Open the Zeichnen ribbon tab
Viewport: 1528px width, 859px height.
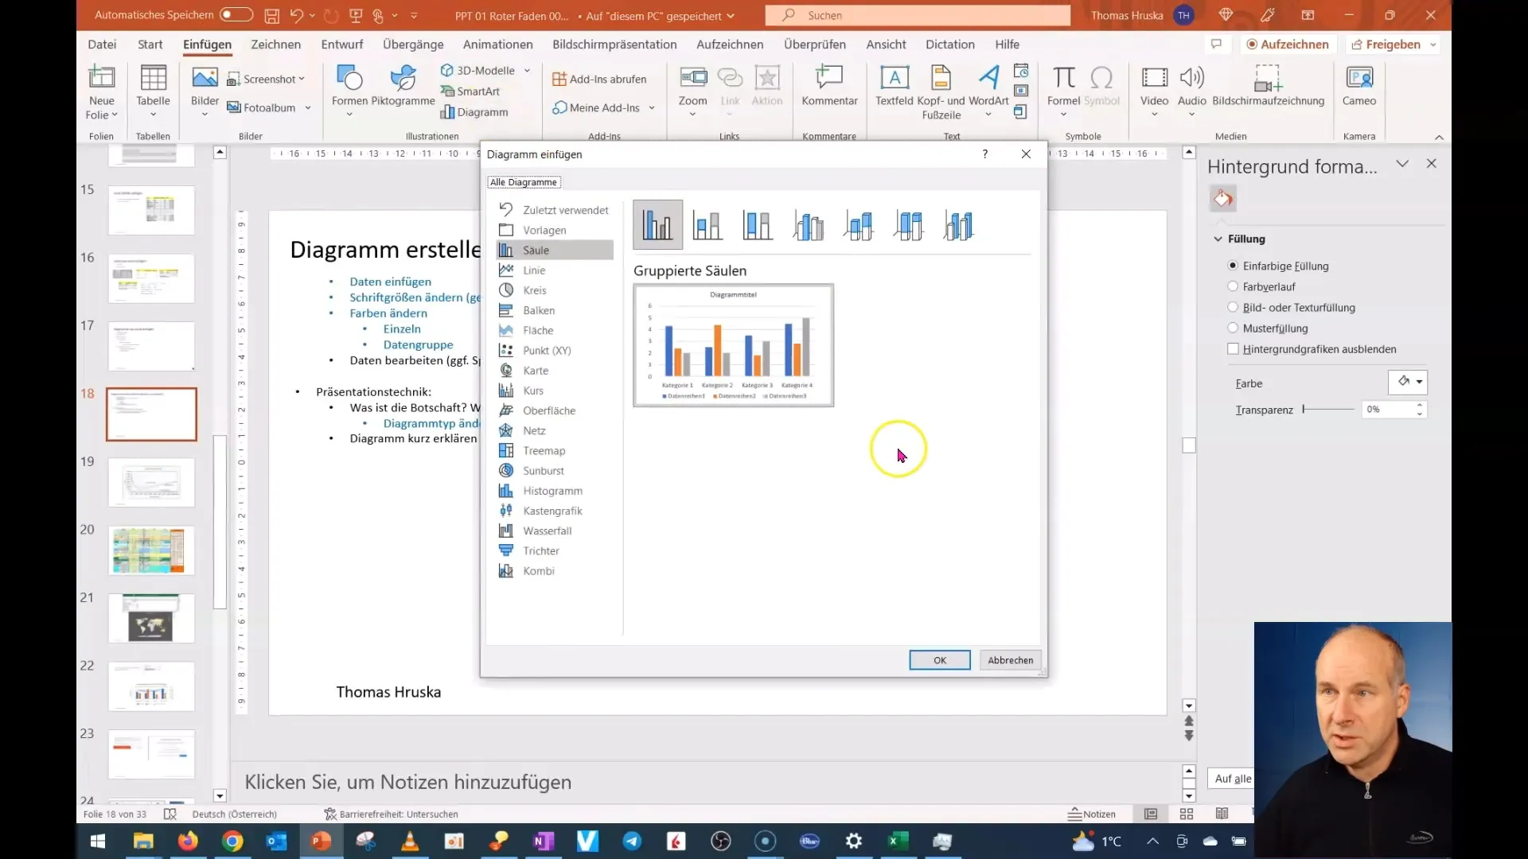coord(275,45)
